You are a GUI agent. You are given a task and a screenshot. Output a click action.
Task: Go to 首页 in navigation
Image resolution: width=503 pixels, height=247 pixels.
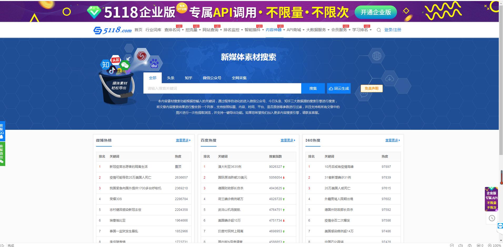pos(138,30)
